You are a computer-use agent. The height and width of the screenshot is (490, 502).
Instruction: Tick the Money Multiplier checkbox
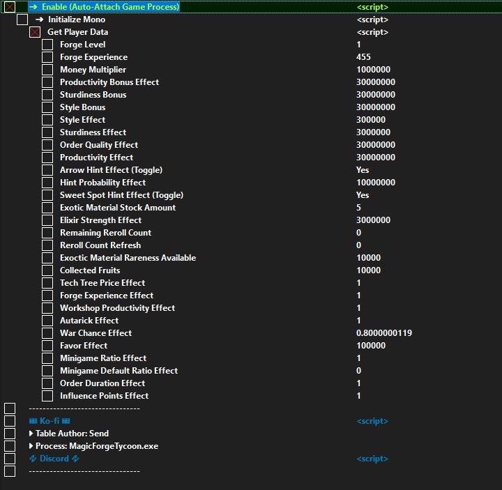click(47, 70)
